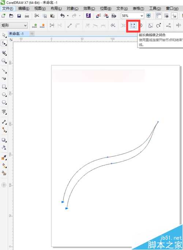Open the 效果(C) menu
The height and width of the screenshot is (250, 183).
click(x=89, y=8)
